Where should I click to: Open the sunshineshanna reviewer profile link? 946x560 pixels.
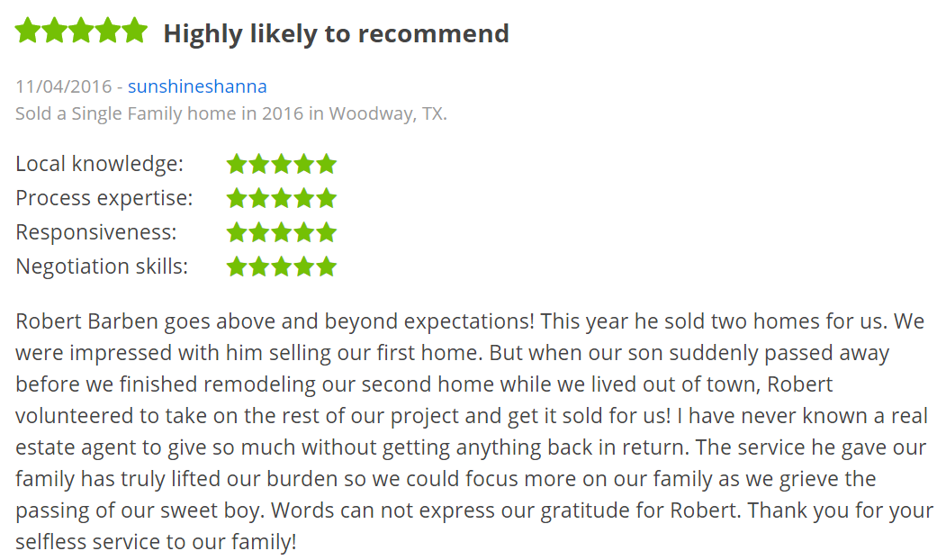tap(197, 86)
